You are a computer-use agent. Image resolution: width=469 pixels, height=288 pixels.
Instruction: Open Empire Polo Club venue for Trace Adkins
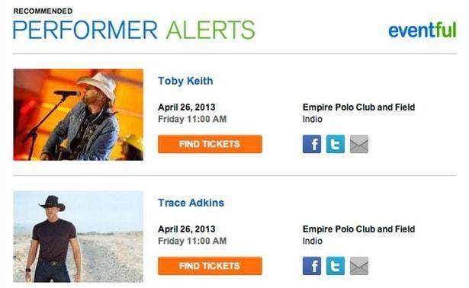[x=358, y=229]
